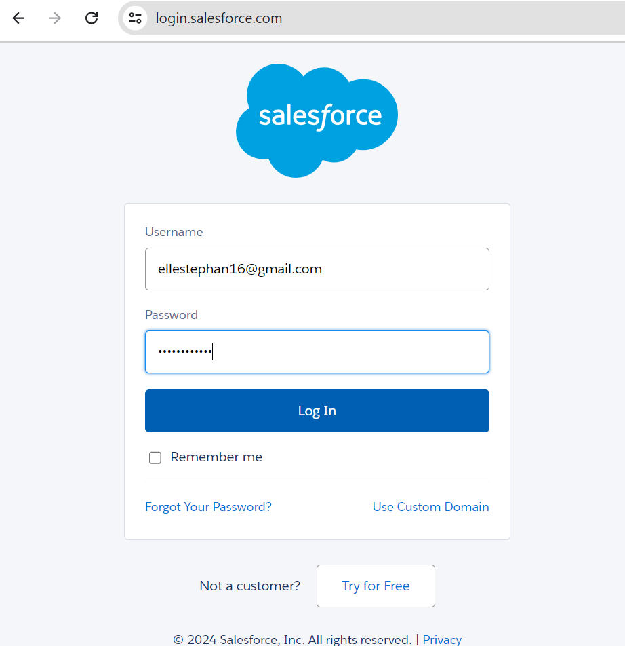
Task: Select Use Custom Domain link
Action: point(431,507)
